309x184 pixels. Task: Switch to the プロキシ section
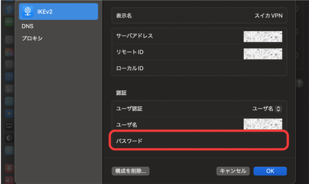point(32,39)
